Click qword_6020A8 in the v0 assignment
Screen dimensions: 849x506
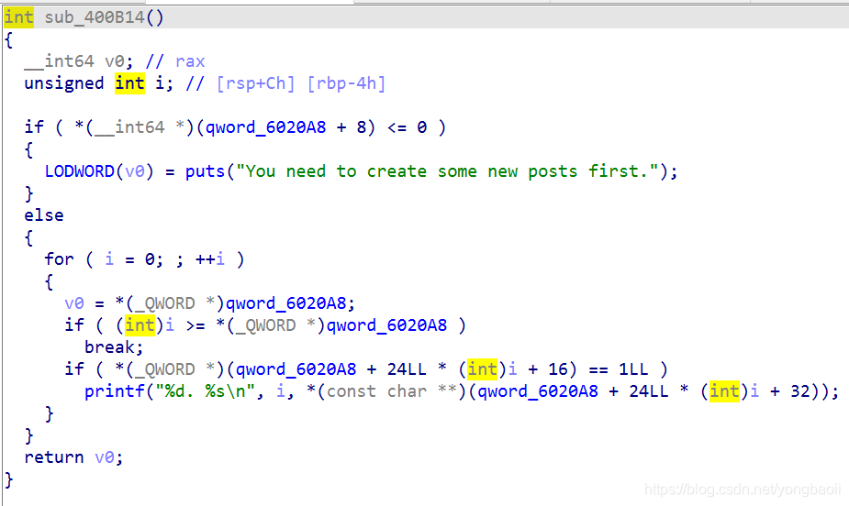[285, 303]
